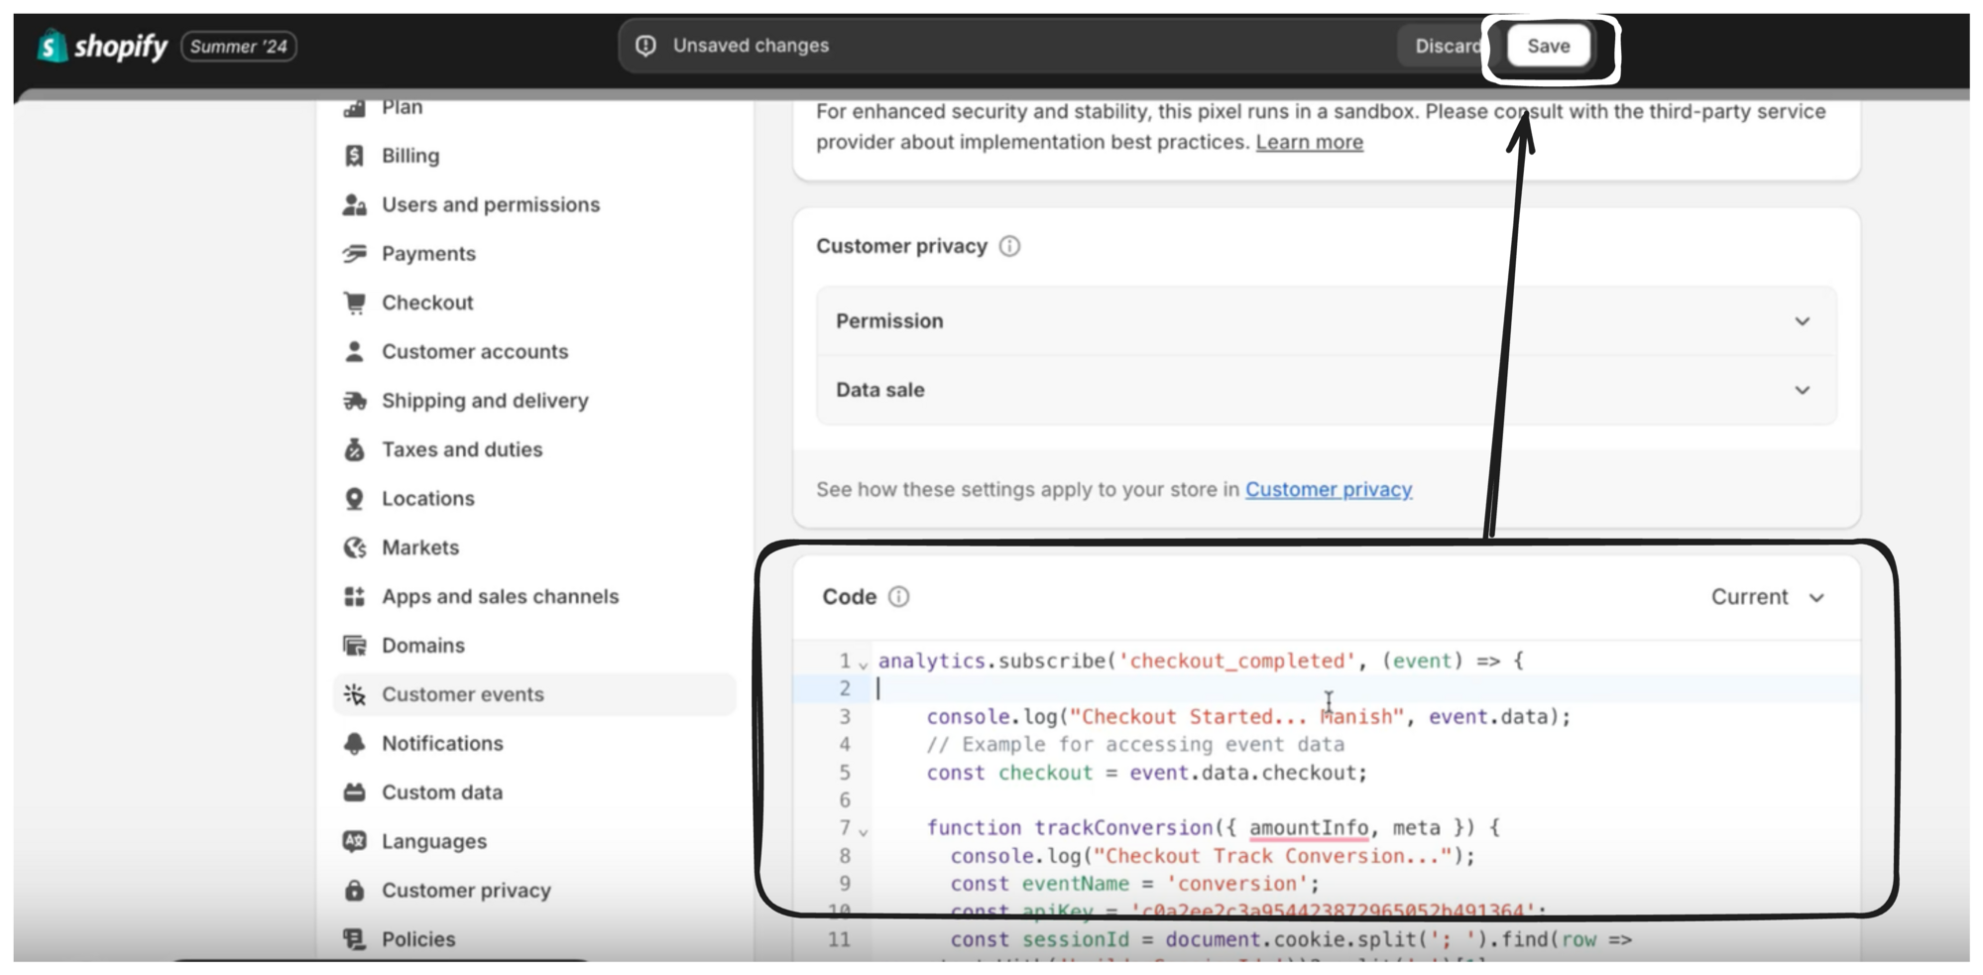Click 'Checkout Track Conversion...' string
Screen dimensions: 1983x975
pyautogui.click(x=1273, y=856)
